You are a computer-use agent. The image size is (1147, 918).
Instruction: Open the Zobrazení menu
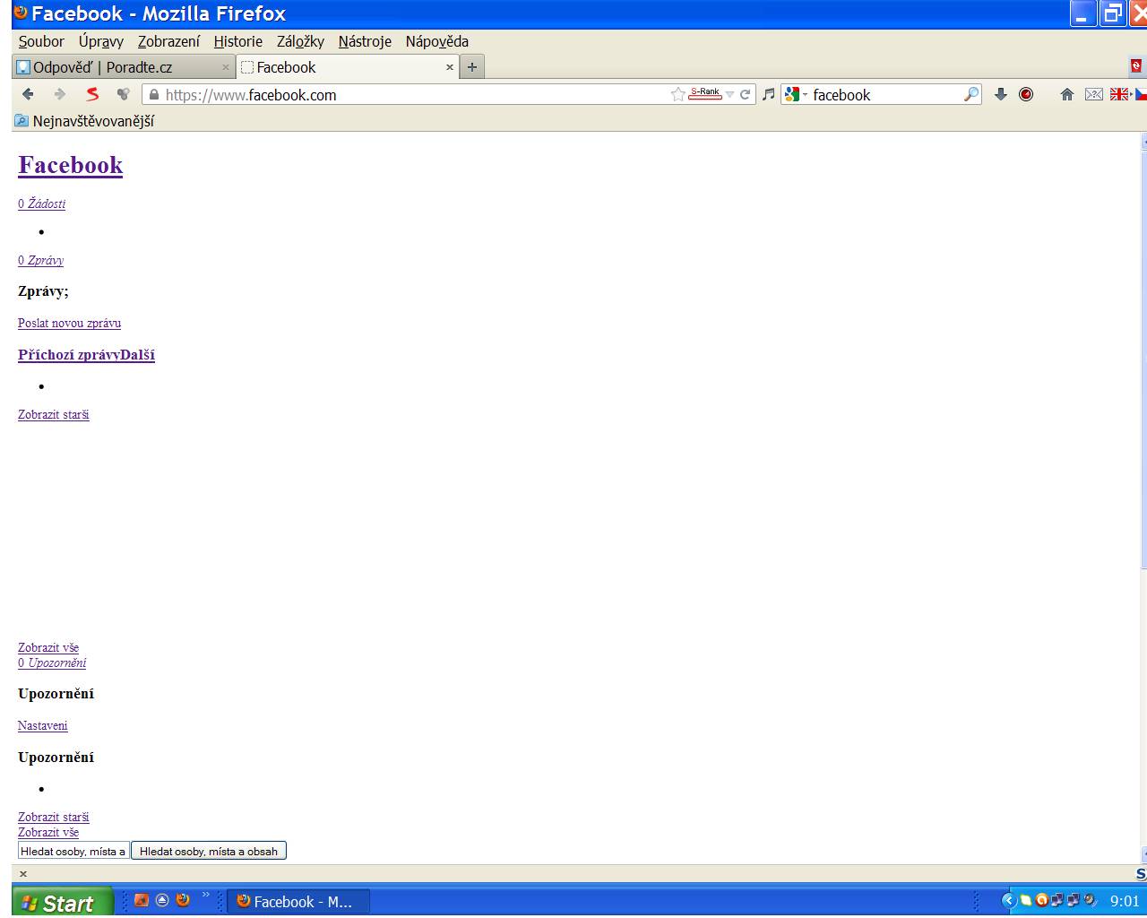168,41
